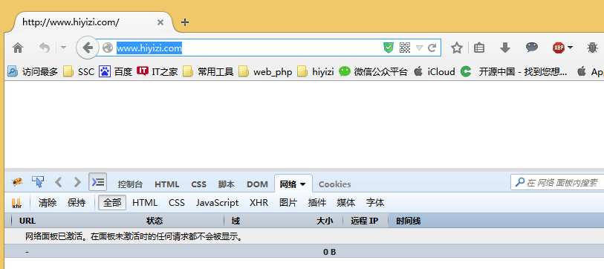Switch to the 控制台 tab
This screenshot has width=604, height=269.
(130, 184)
